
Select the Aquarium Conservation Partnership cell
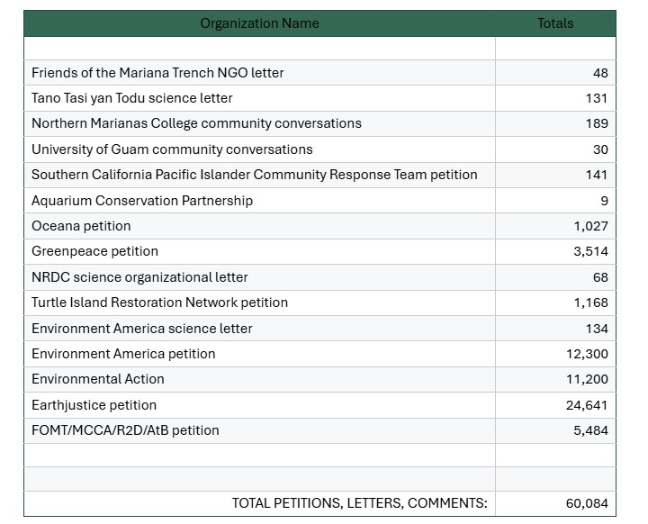(142, 201)
